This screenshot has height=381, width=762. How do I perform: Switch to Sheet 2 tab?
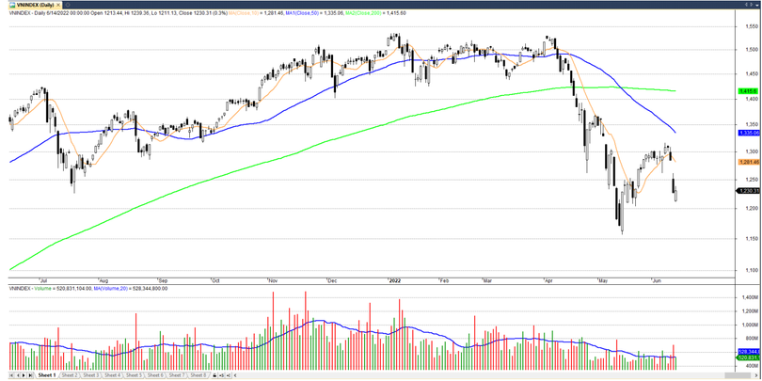(71, 375)
